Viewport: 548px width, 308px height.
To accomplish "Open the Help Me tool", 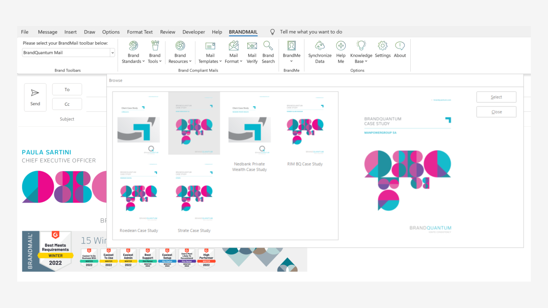I will click(341, 52).
